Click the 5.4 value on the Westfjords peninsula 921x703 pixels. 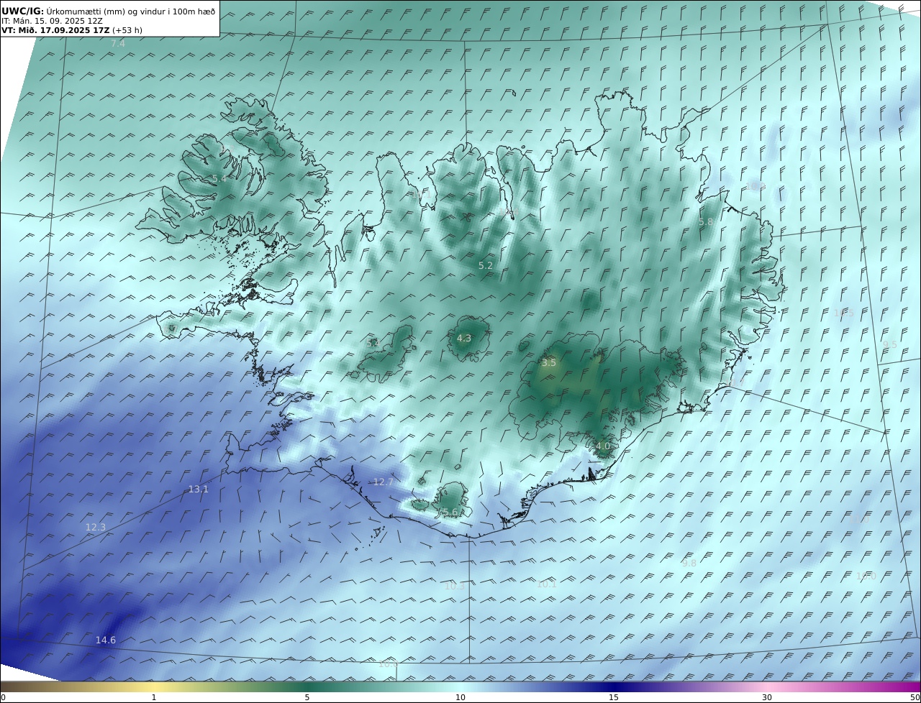[219, 178]
